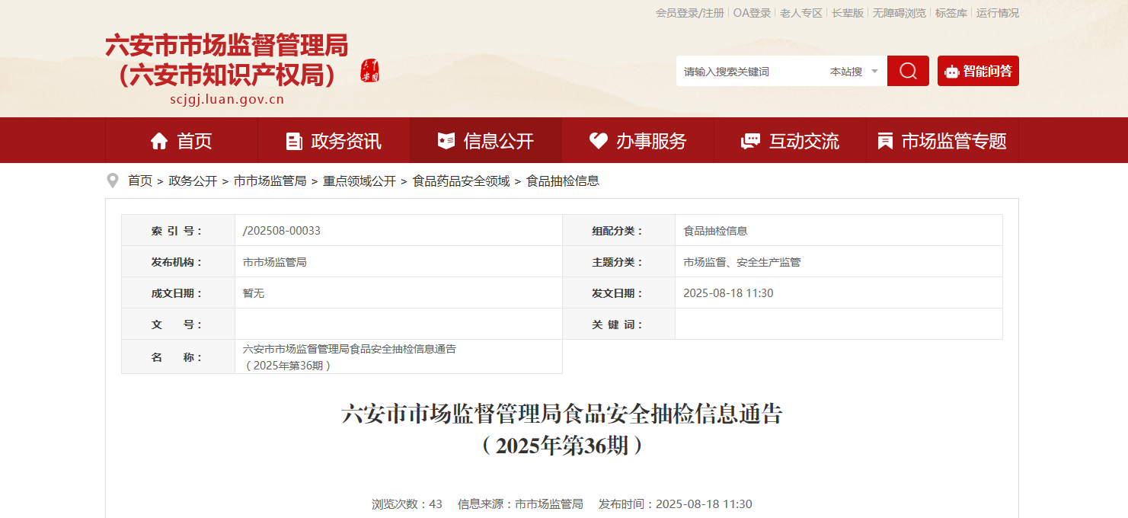Click the scjgj.luan.gov.cn site address text
This screenshot has width=1128, height=518.
pyautogui.click(x=227, y=99)
